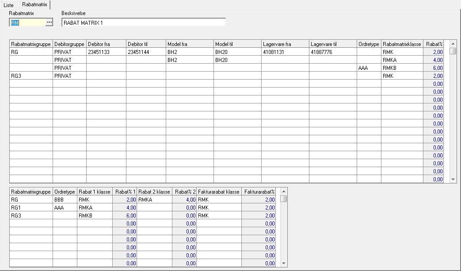Click the Model til cell BH20 in first row

tap(237, 52)
